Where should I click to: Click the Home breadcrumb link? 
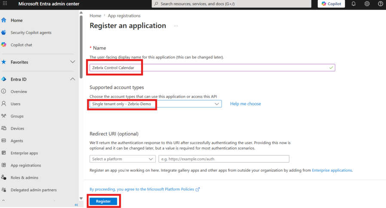[x=95, y=15]
